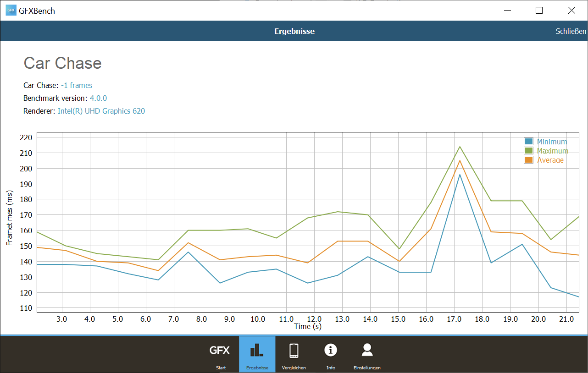Click the orange Average legend swatch
The image size is (588, 373).
(x=528, y=160)
